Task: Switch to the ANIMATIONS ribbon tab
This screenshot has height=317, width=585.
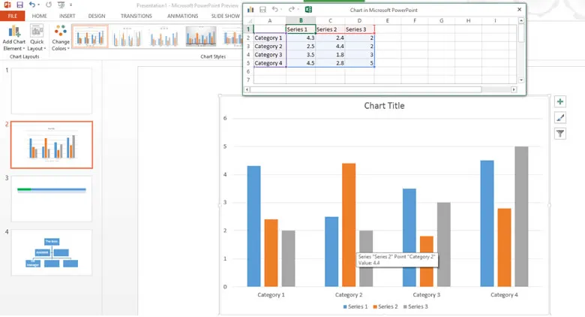Action: [182, 16]
